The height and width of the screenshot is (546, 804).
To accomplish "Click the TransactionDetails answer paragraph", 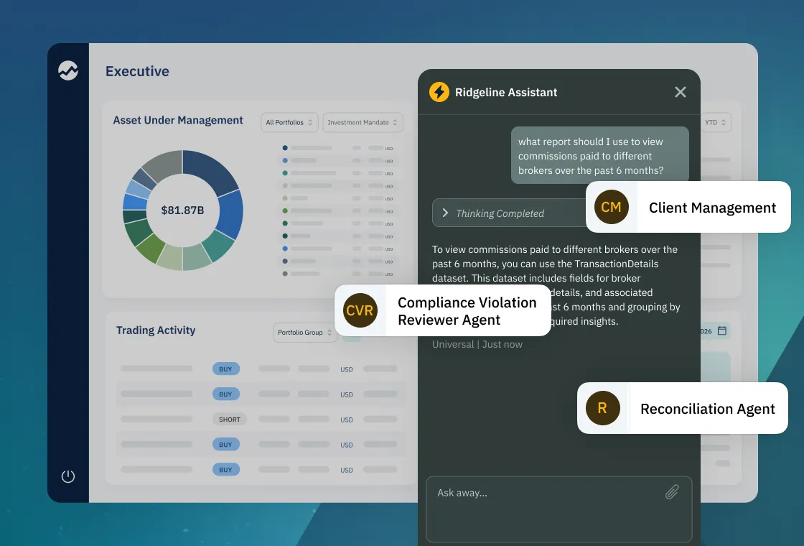I will (x=556, y=285).
